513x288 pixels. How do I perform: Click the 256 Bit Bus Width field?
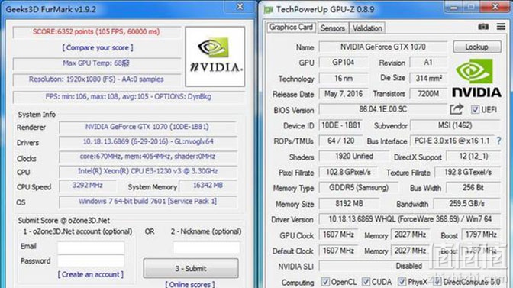click(x=473, y=188)
